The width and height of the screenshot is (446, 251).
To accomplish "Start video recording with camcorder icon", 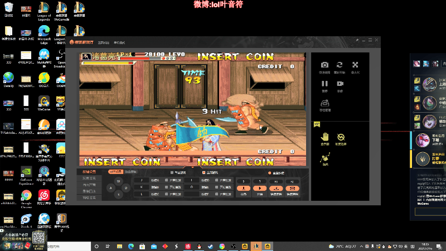I will pyautogui.click(x=340, y=84).
